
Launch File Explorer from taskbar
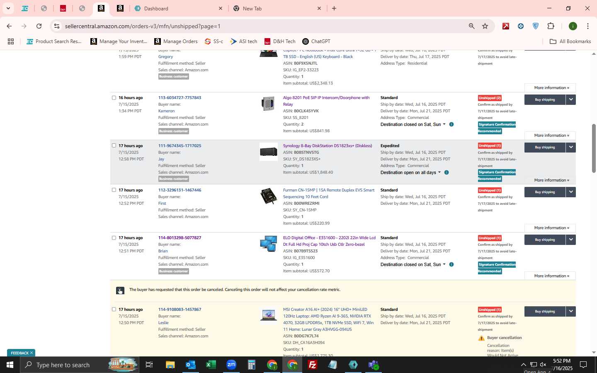click(x=170, y=365)
